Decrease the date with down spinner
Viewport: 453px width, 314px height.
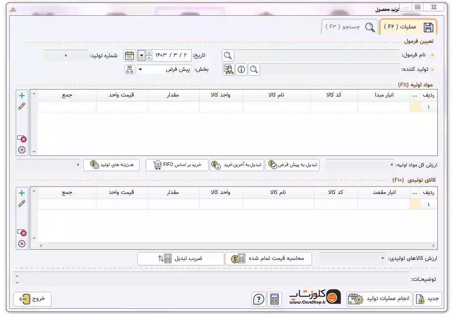149,58
